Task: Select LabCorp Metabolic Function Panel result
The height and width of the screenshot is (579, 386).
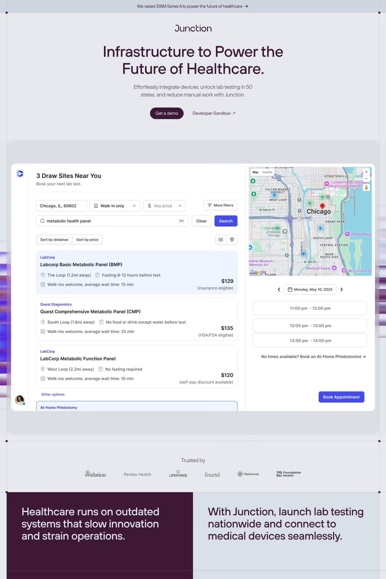Action: (137, 366)
